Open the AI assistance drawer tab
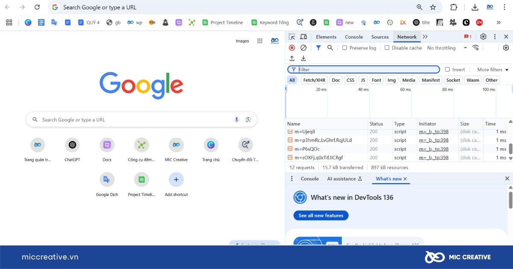This screenshot has width=513, height=269. (x=345, y=178)
